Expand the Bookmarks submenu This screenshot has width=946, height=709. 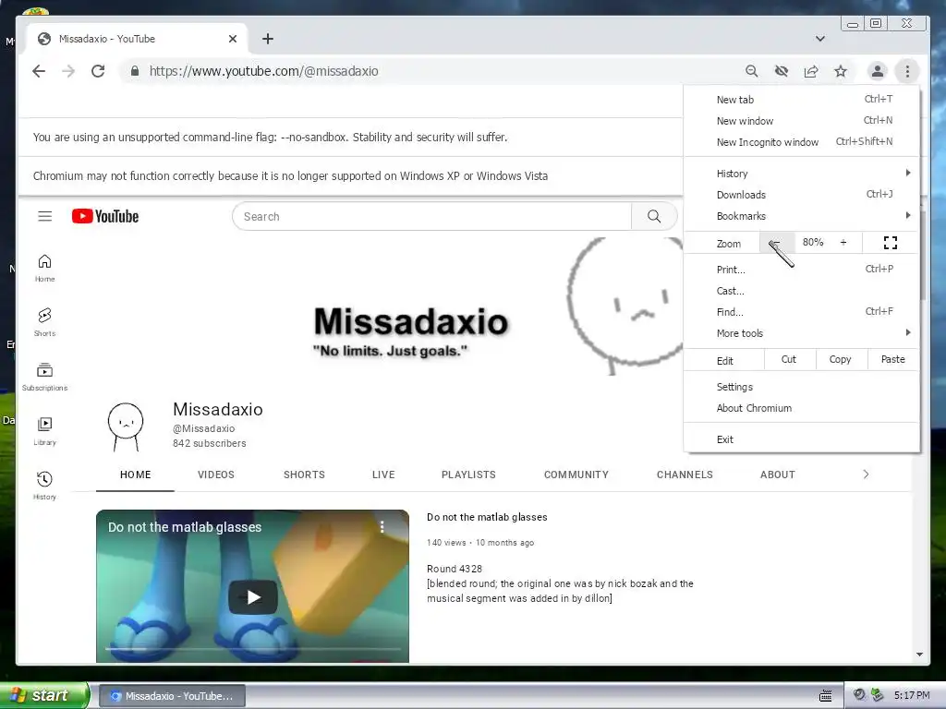(802, 216)
